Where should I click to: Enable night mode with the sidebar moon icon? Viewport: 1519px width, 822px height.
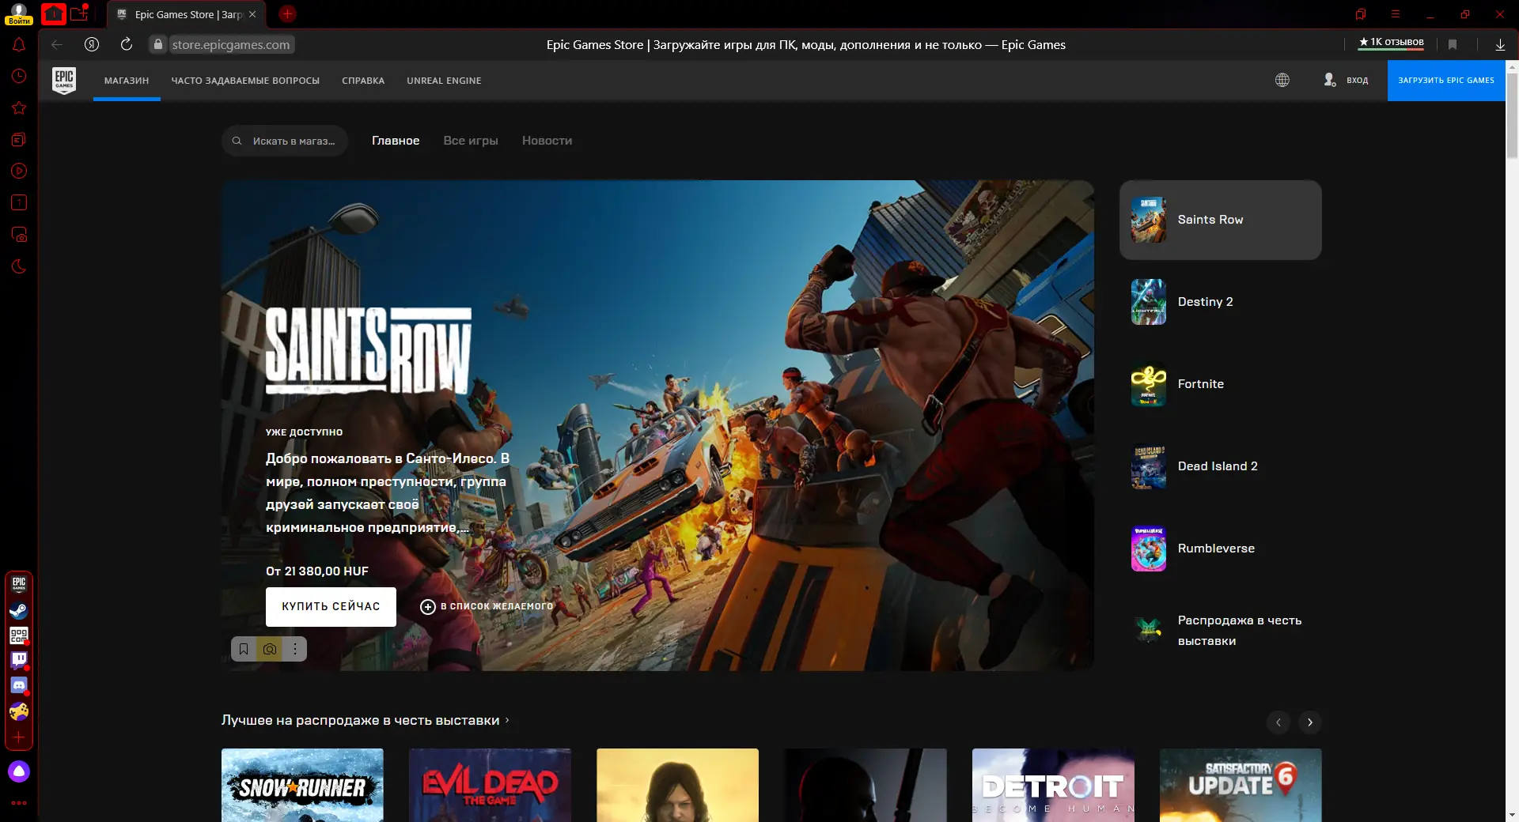[19, 266]
